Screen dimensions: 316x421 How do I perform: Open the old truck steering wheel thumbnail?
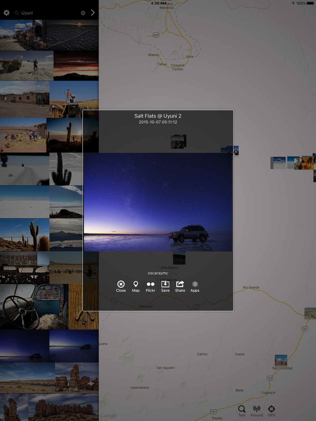click(34, 307)
